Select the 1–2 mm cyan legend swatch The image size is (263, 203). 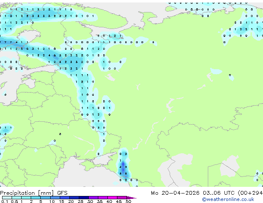tap(26, 198)
